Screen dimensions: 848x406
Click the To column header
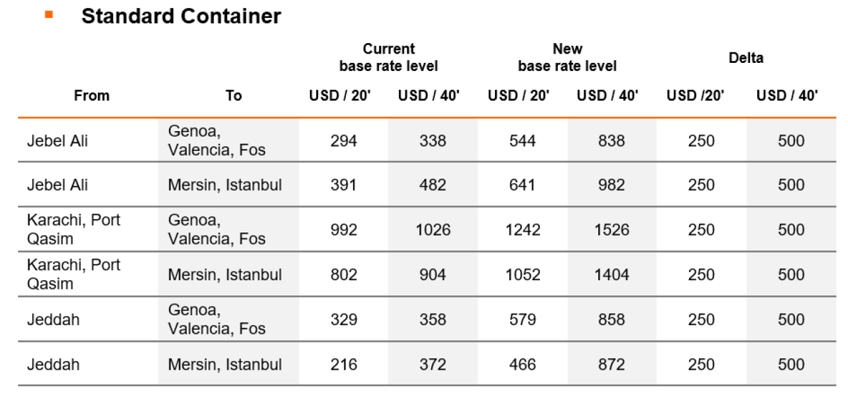click(x=233, y=95)
